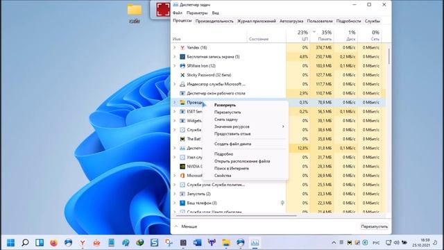
Task: Expand the SRWare Iron (12) group
Action: click(x=175, y=66)
